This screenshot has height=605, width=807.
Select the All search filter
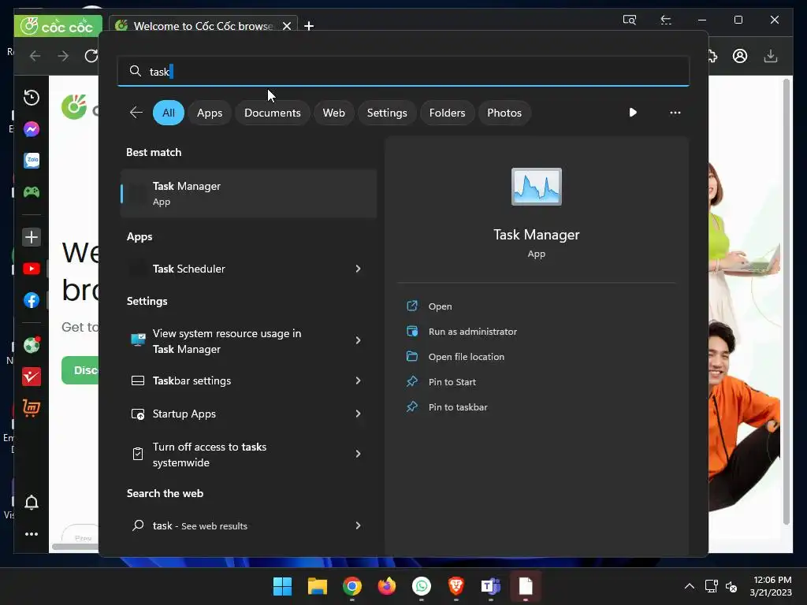(169, 113)
